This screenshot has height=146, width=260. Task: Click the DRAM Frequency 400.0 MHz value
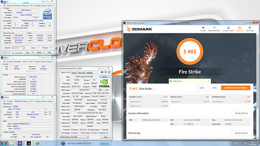tap(33, 77)
